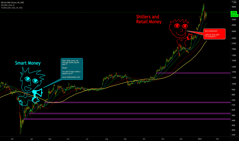Select the purple horizontal line near 6100
Screen dimensions: 239x141
point(130,113)
